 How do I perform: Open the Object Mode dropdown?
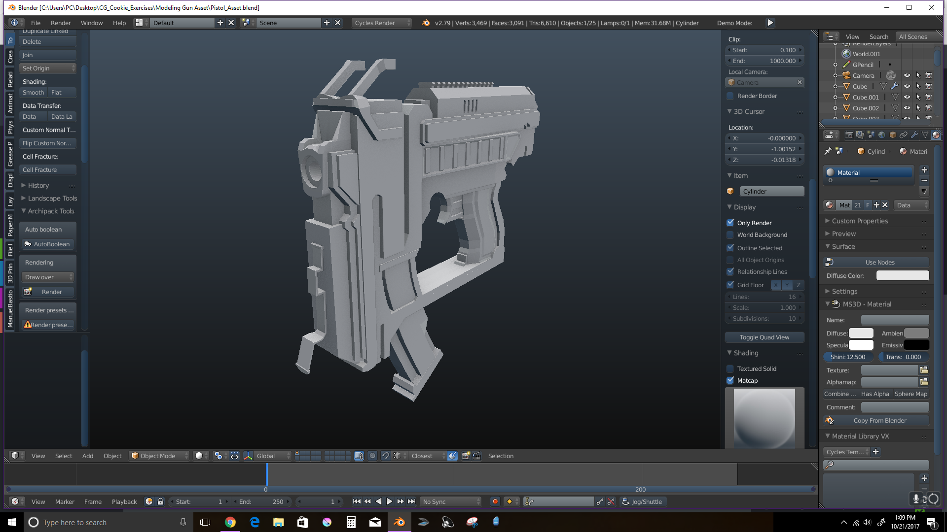pyautogui.click(x=159, y=456)
